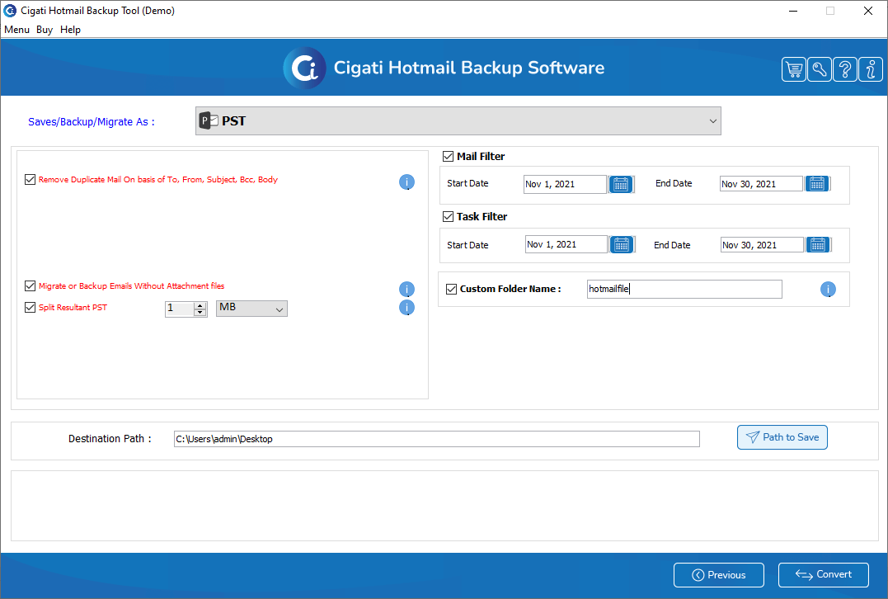This screenshot has height=599, width=888.
Task: Open the Menu menu
Action: click(x=16, y=30)
